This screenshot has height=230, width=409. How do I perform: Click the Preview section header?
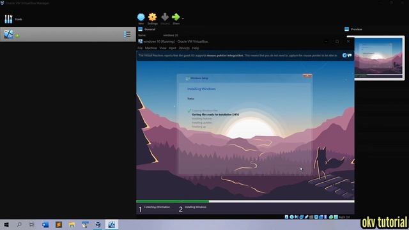[357, 29]
